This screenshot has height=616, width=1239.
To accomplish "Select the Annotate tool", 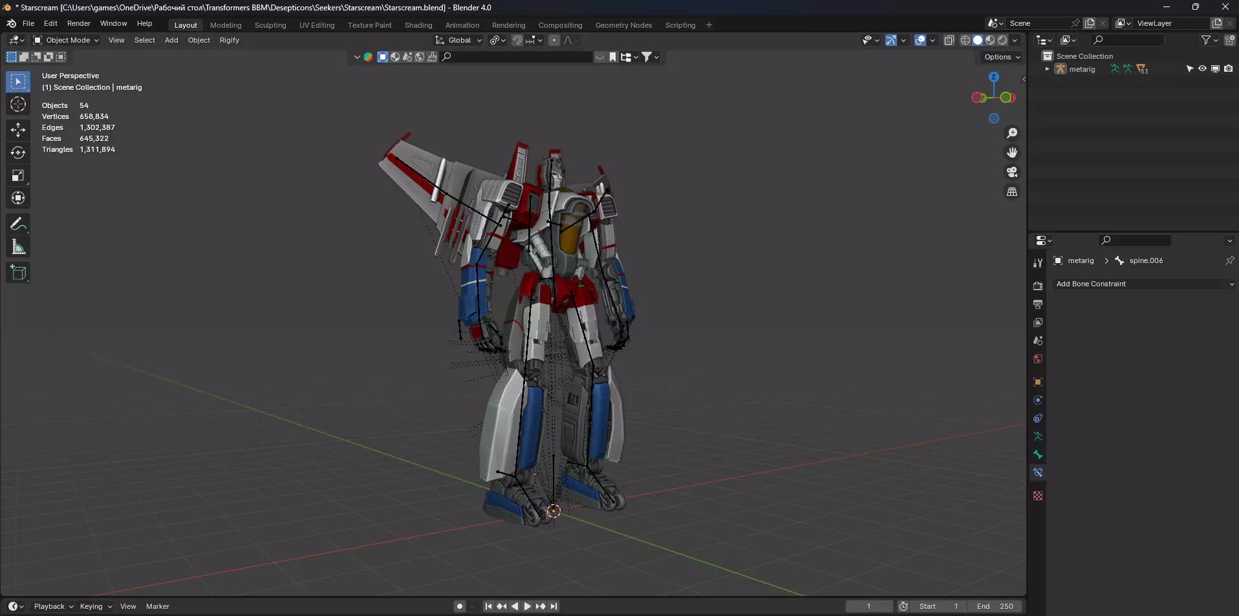I will 18,224.
